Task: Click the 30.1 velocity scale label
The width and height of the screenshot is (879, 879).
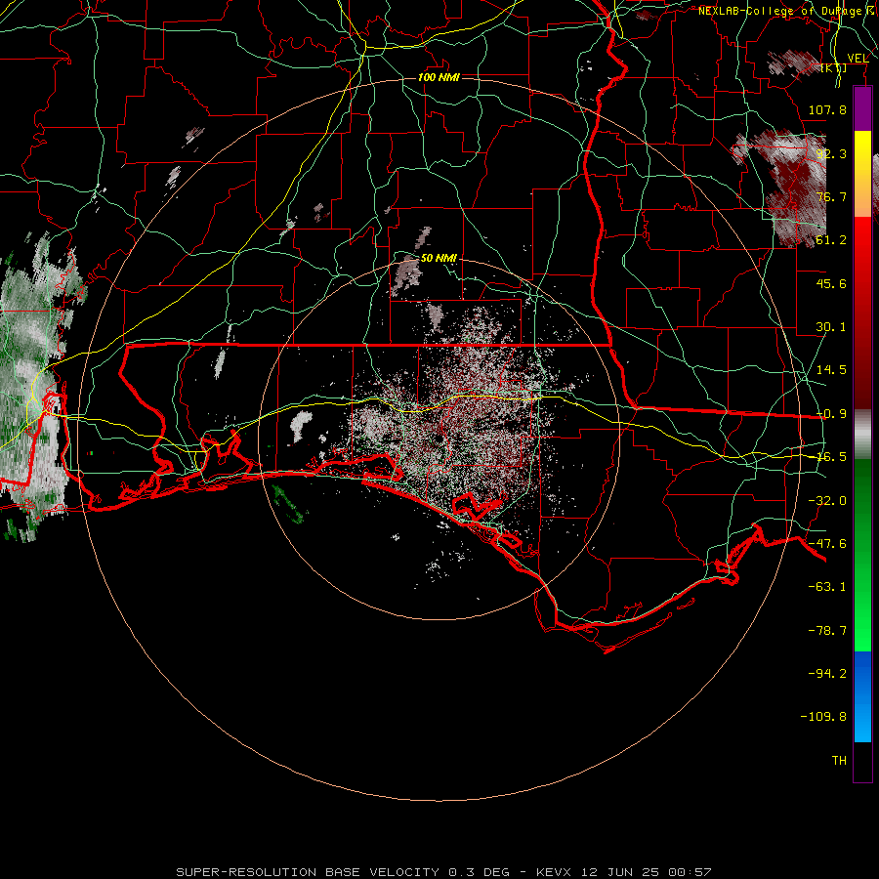Action: point(831,327)
